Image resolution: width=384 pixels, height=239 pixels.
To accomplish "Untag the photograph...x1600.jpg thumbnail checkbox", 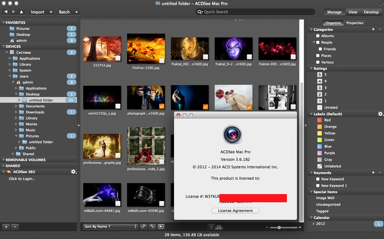I will [x=162, y=106].
